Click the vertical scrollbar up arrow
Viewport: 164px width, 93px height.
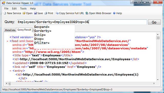coord(158,34)
